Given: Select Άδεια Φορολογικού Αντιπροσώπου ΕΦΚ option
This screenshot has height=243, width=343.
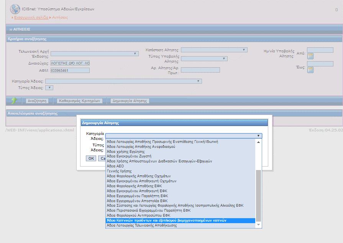Looking at the screenshot, I should (180, 215).
